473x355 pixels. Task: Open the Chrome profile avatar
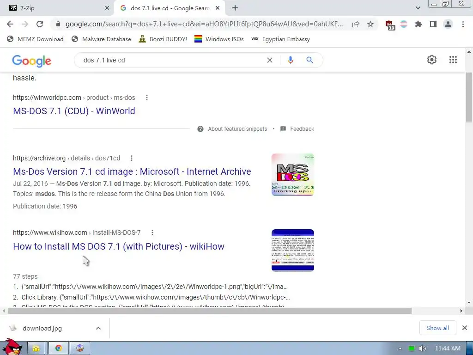[x=448, y=24]
